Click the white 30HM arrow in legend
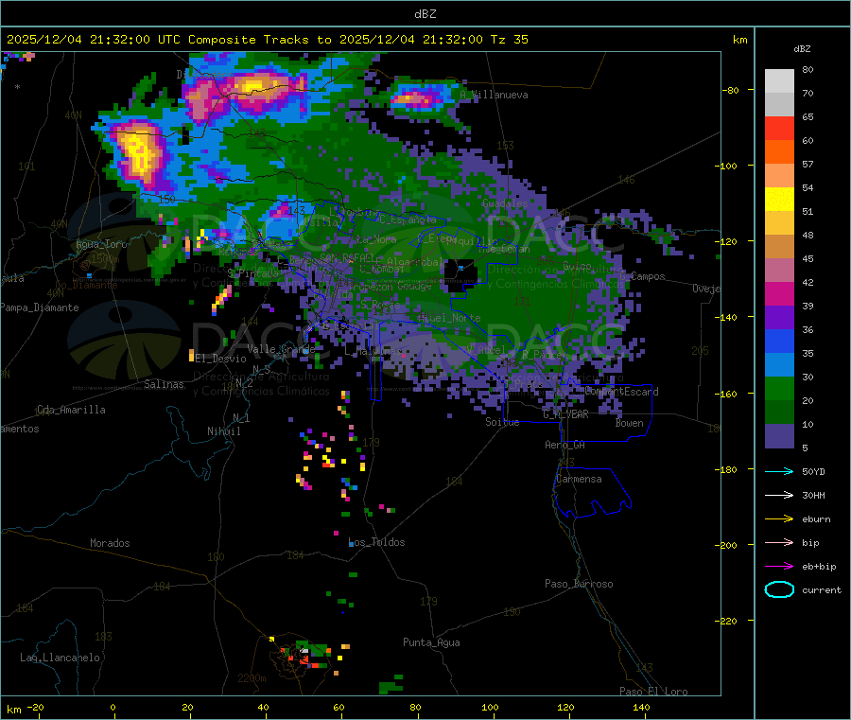The width and height of the screenshot is (851, 720). (779, 495)
